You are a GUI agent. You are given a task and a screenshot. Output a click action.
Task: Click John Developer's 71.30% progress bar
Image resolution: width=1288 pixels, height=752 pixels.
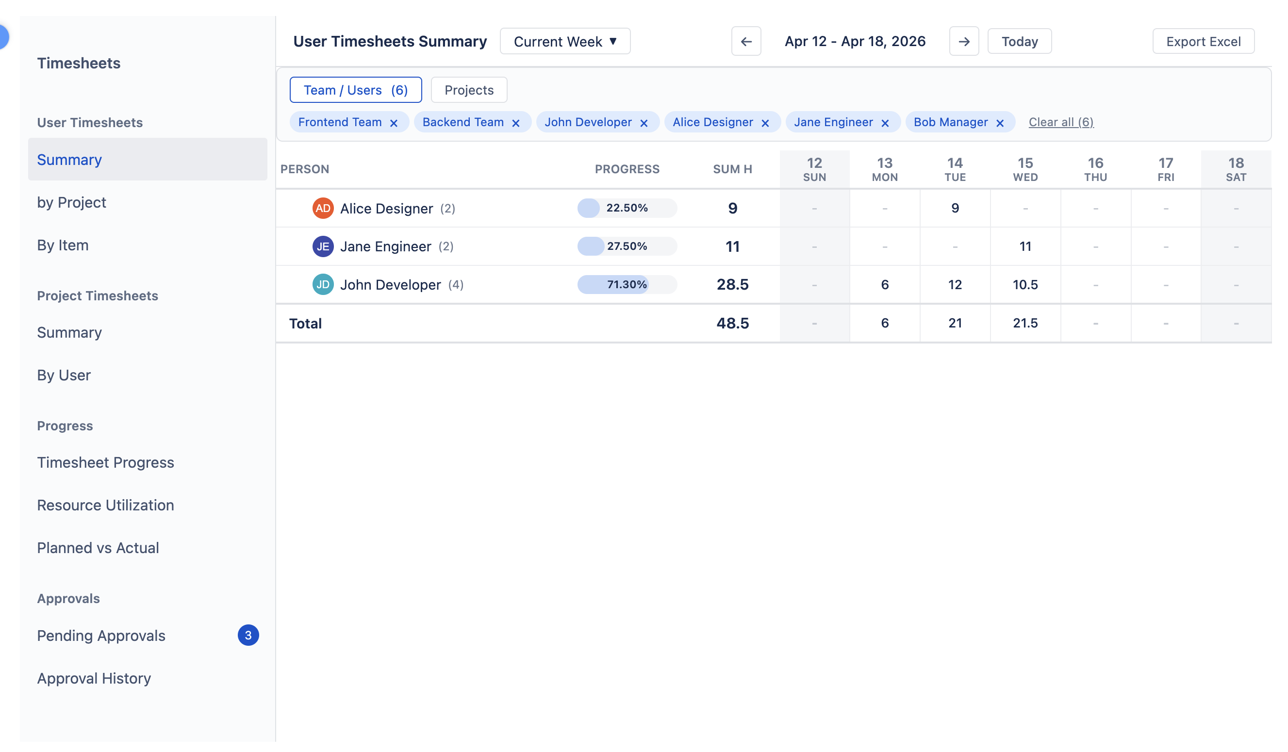[627, 285]
